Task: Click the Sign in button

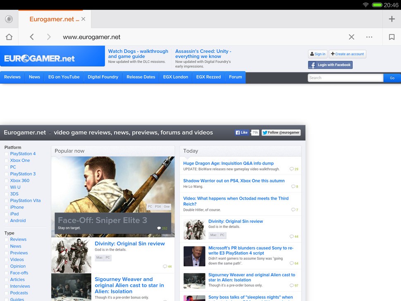Action: [x=317, y=54]
